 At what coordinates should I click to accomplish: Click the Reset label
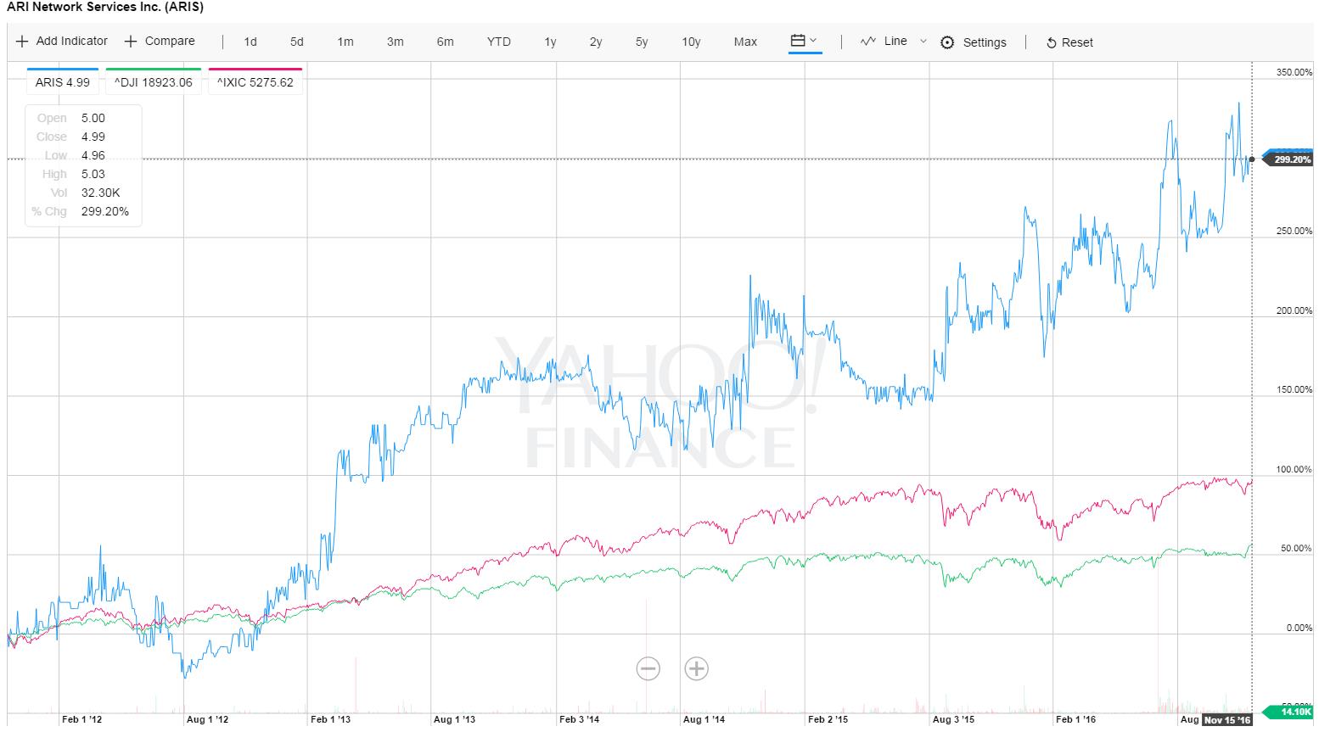pyautogui.click(x=1077, y=42)
